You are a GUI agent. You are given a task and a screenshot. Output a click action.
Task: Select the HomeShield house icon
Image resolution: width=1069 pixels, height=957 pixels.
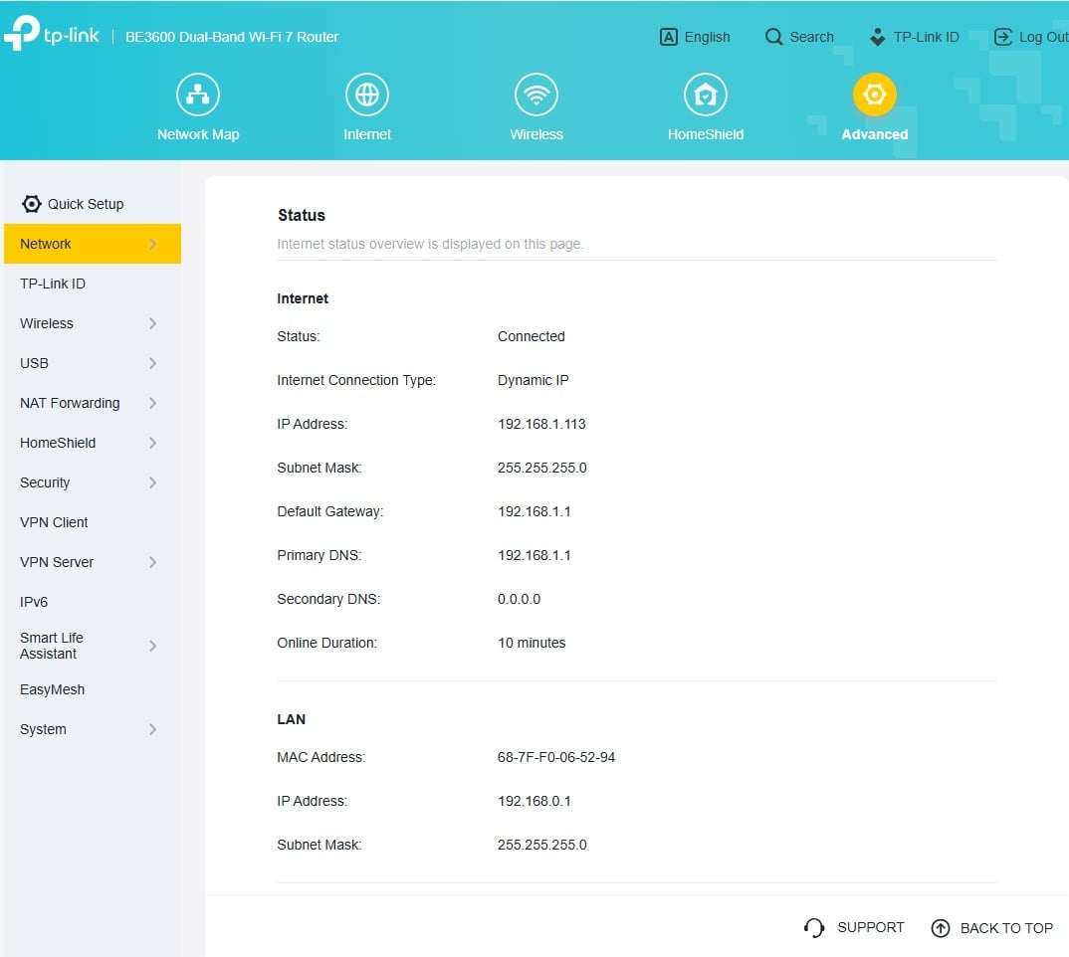706,96
